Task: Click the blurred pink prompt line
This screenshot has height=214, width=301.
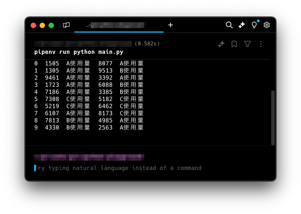Action: point(89,157)
